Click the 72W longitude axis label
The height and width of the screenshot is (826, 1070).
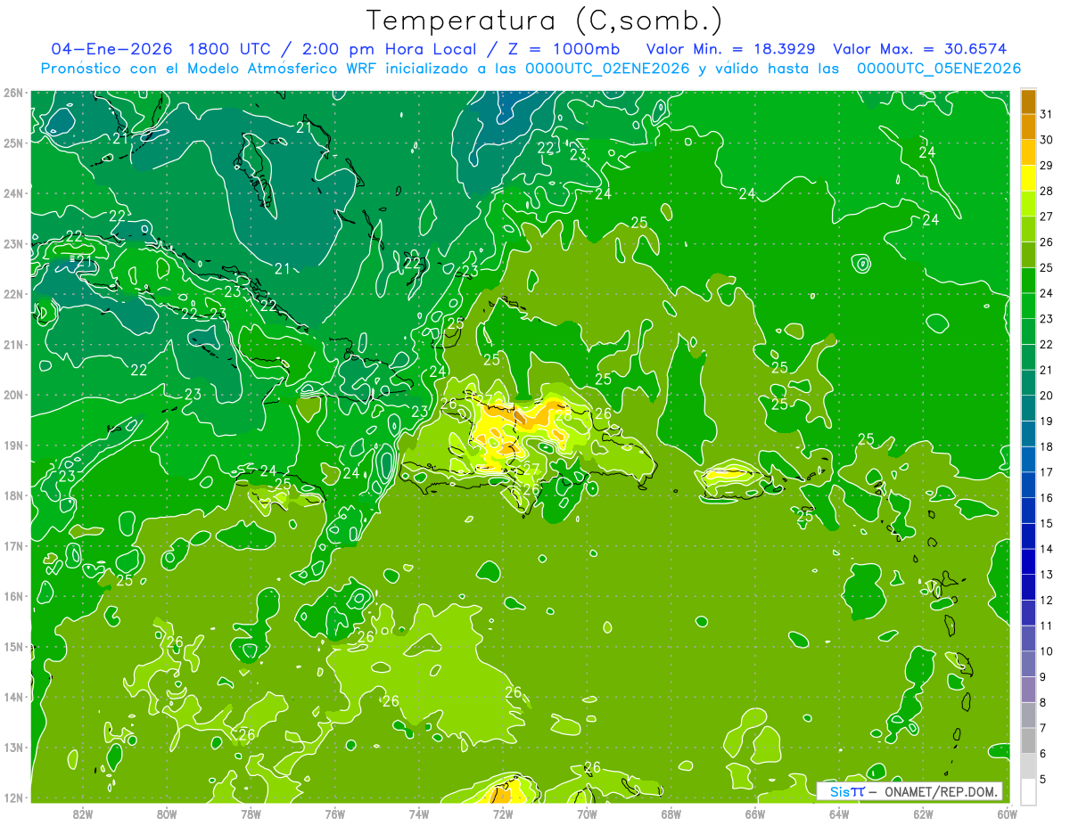503,813
